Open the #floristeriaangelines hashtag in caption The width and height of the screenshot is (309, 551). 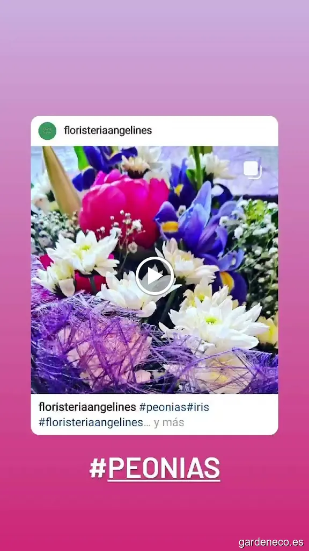click(x=91, y=422)
